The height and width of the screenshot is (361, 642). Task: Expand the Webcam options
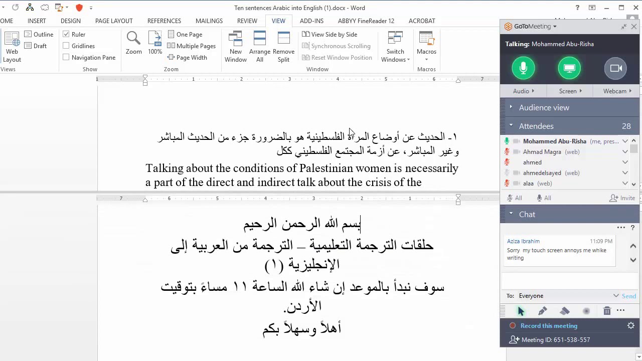click(x=617, y=91)
